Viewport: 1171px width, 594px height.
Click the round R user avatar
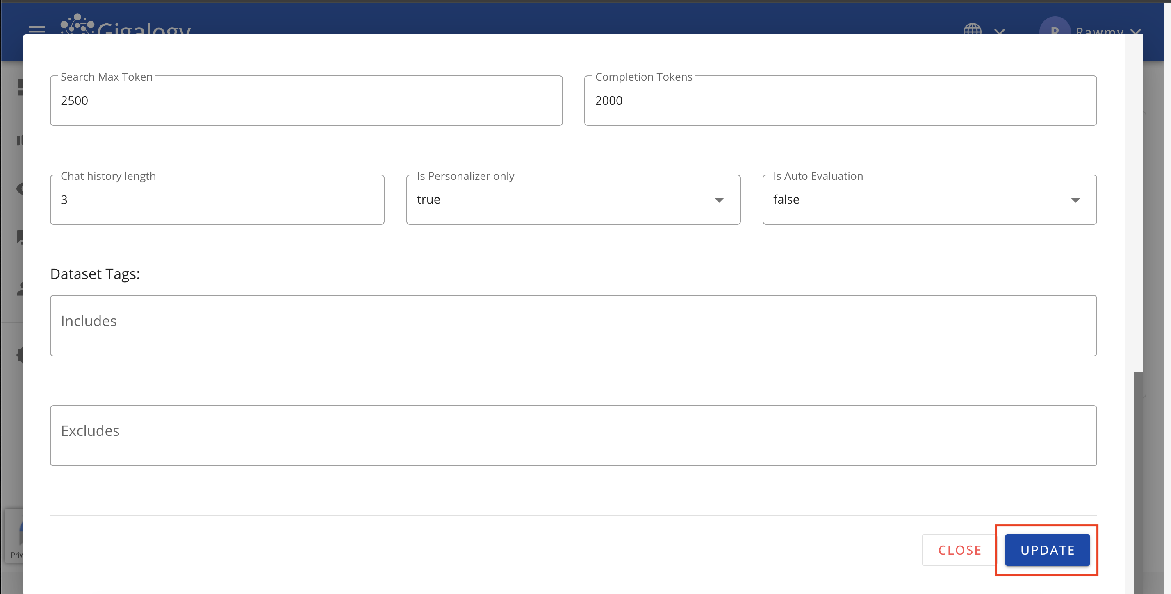[x=1054, y=27]
